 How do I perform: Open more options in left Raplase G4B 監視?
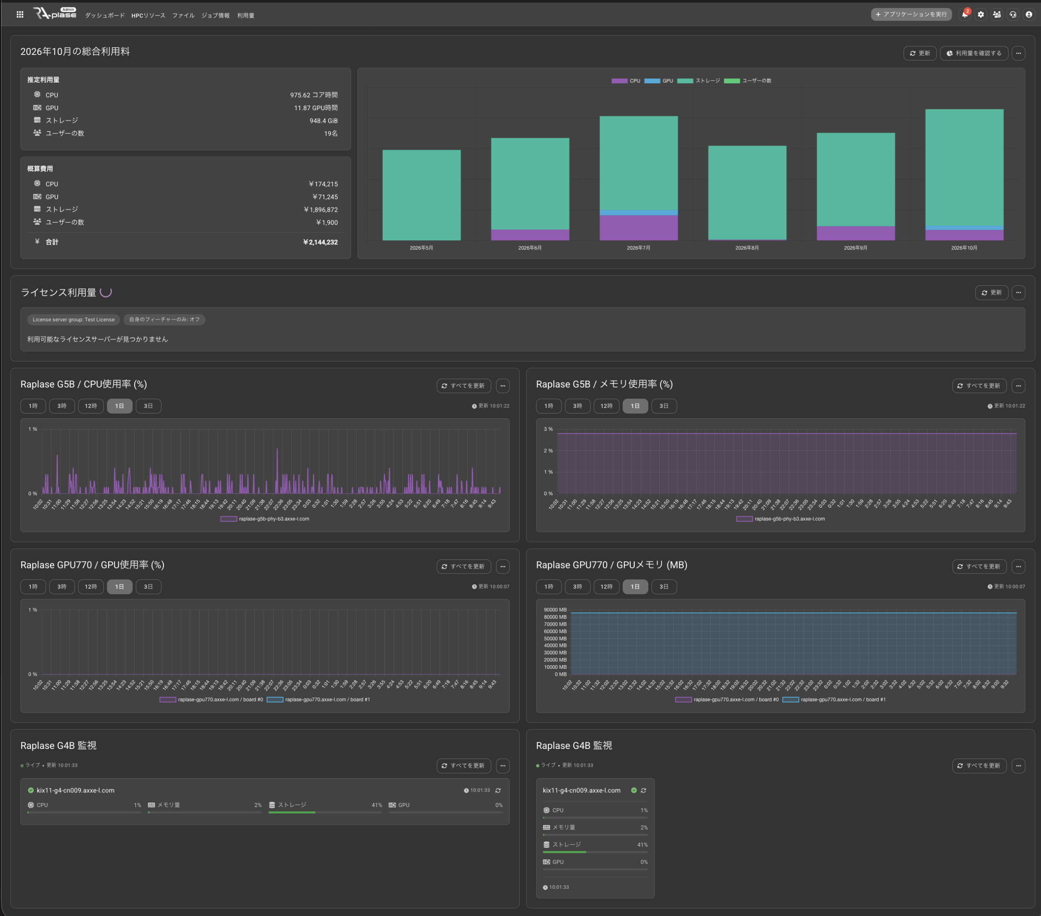503,765
